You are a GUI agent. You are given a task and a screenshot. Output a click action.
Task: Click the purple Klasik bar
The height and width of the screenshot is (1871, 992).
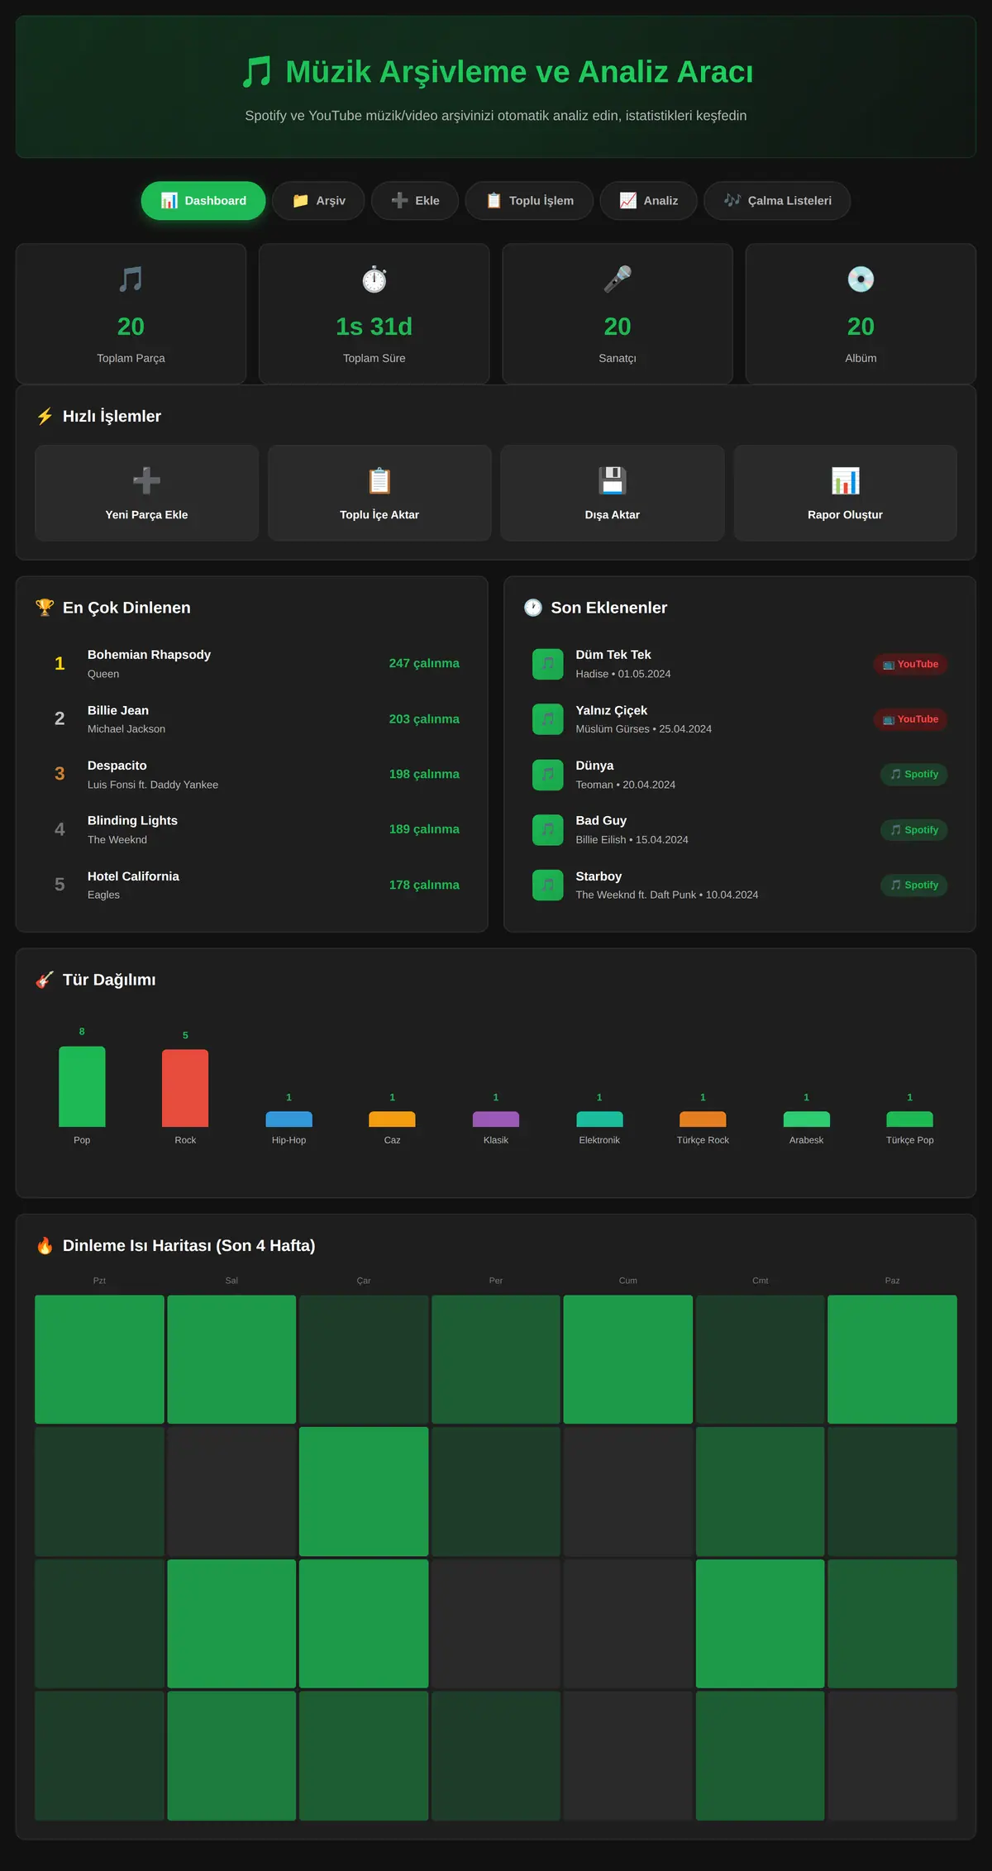tap(496, 1119)
